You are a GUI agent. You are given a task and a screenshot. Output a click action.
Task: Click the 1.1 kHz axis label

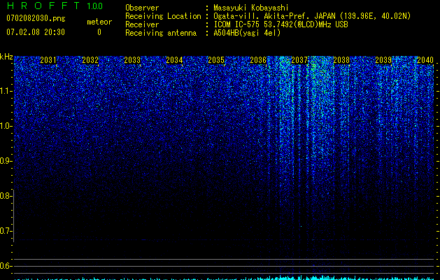(x=6, y=91)
